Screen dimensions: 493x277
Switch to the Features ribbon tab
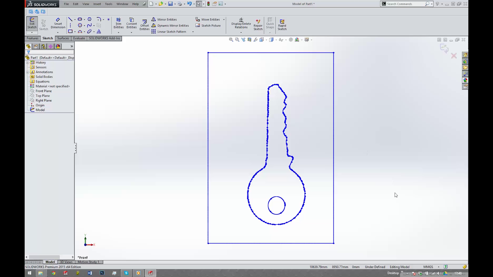[x=32, y=38]
